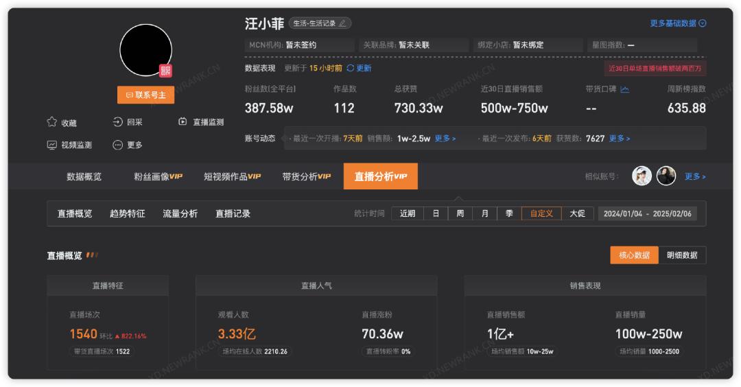
Task: Select the 核心数据 view toggle
Action: click(x=634, y=255)
